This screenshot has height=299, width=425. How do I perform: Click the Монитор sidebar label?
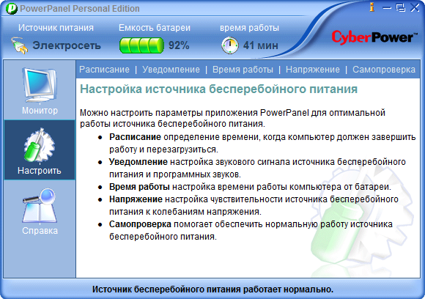tap(40, 111)
